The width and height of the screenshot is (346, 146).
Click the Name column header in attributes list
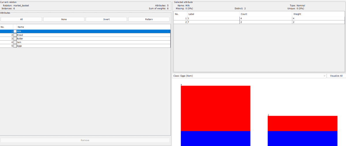93,27
